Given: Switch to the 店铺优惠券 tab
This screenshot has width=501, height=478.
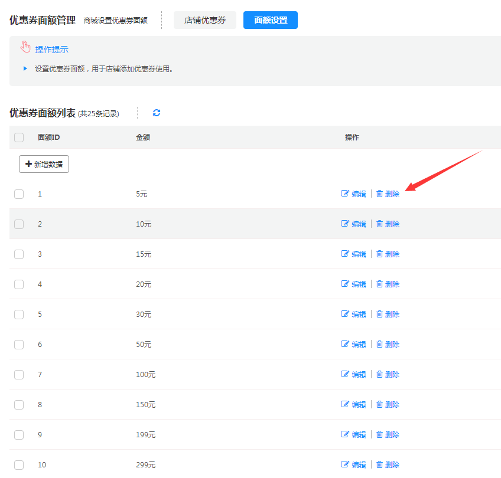Looking at the screenshot, I should point(204,20).
